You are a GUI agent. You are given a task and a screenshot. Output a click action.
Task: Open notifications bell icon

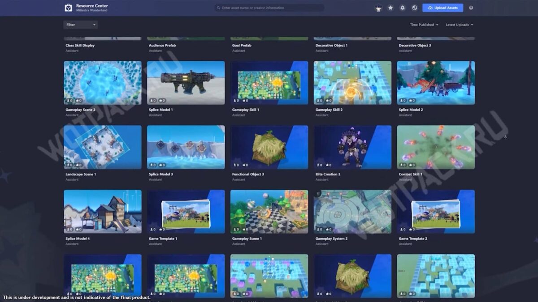coord(402,8)
